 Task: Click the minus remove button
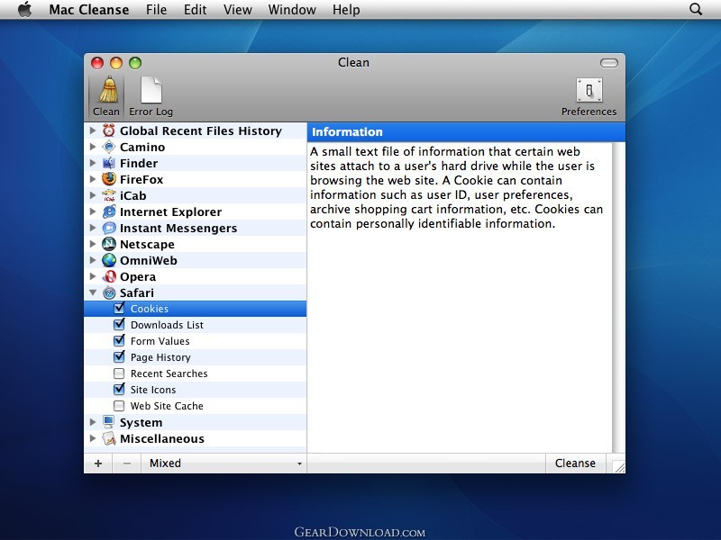click(127, 463)
